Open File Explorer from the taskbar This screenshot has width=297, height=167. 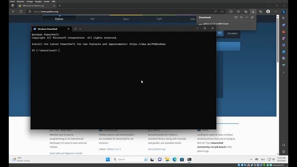pyautogui.click(x=167, y=160)
